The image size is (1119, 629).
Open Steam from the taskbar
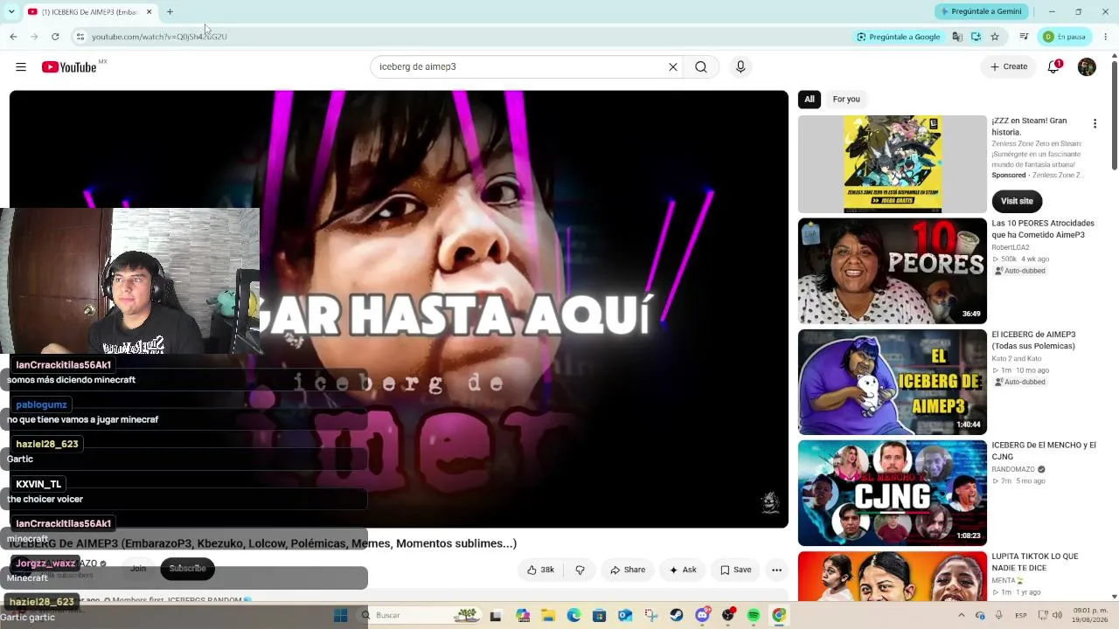pos(677,615)
